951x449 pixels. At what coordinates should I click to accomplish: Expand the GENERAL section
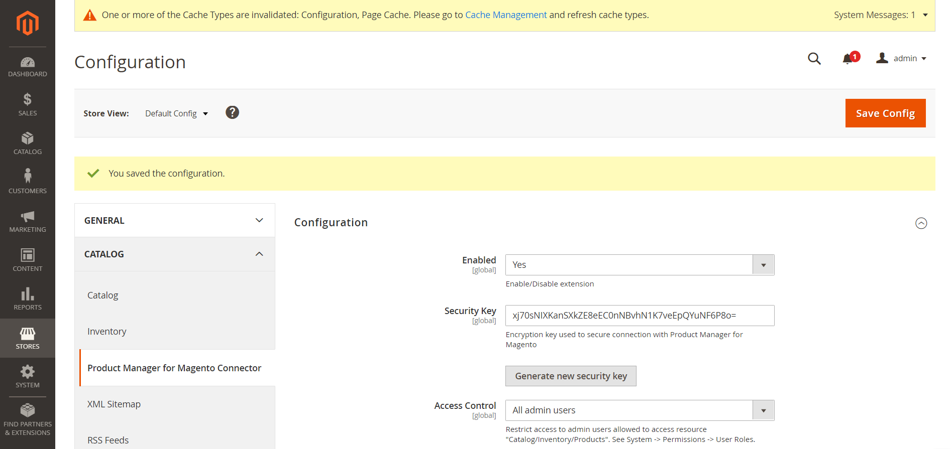click(x=174, y=220)
